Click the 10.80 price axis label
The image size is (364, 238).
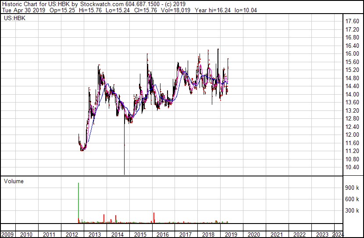point(352,160)
